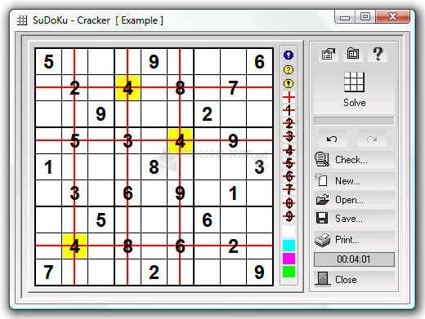This screenshot has width=425, height=319.
Task: Select the 1 in the row with 3, 6, 9
Action: (233, 193)
